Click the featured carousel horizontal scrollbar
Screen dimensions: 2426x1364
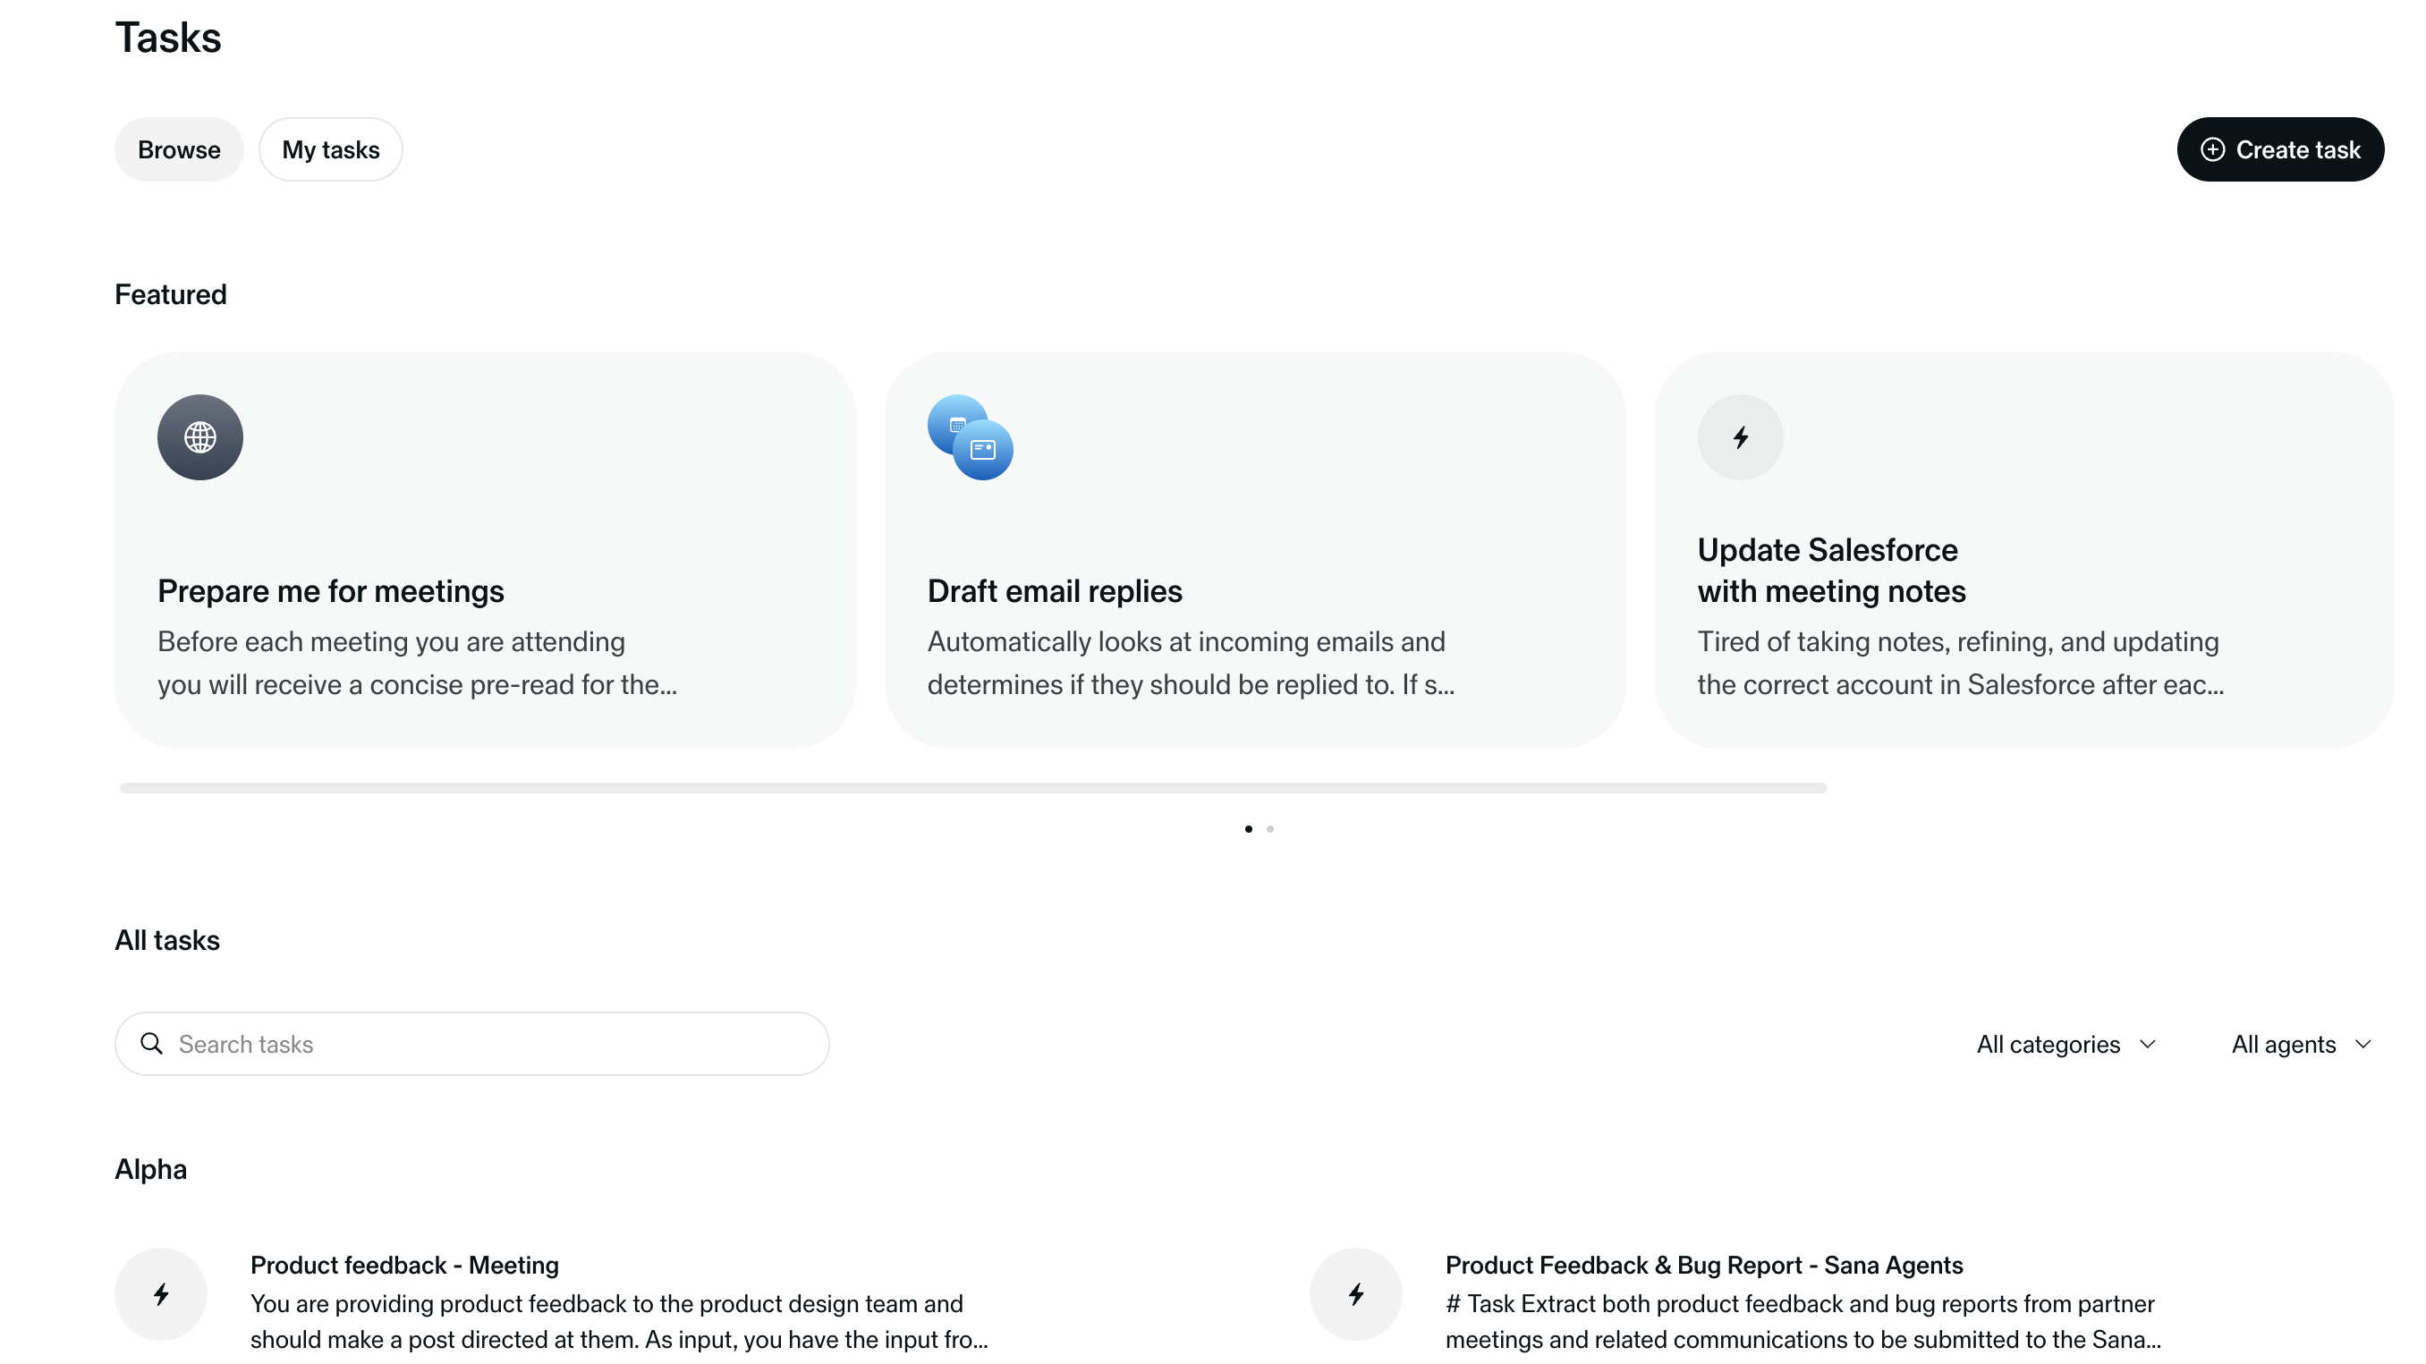coord(973,788)
